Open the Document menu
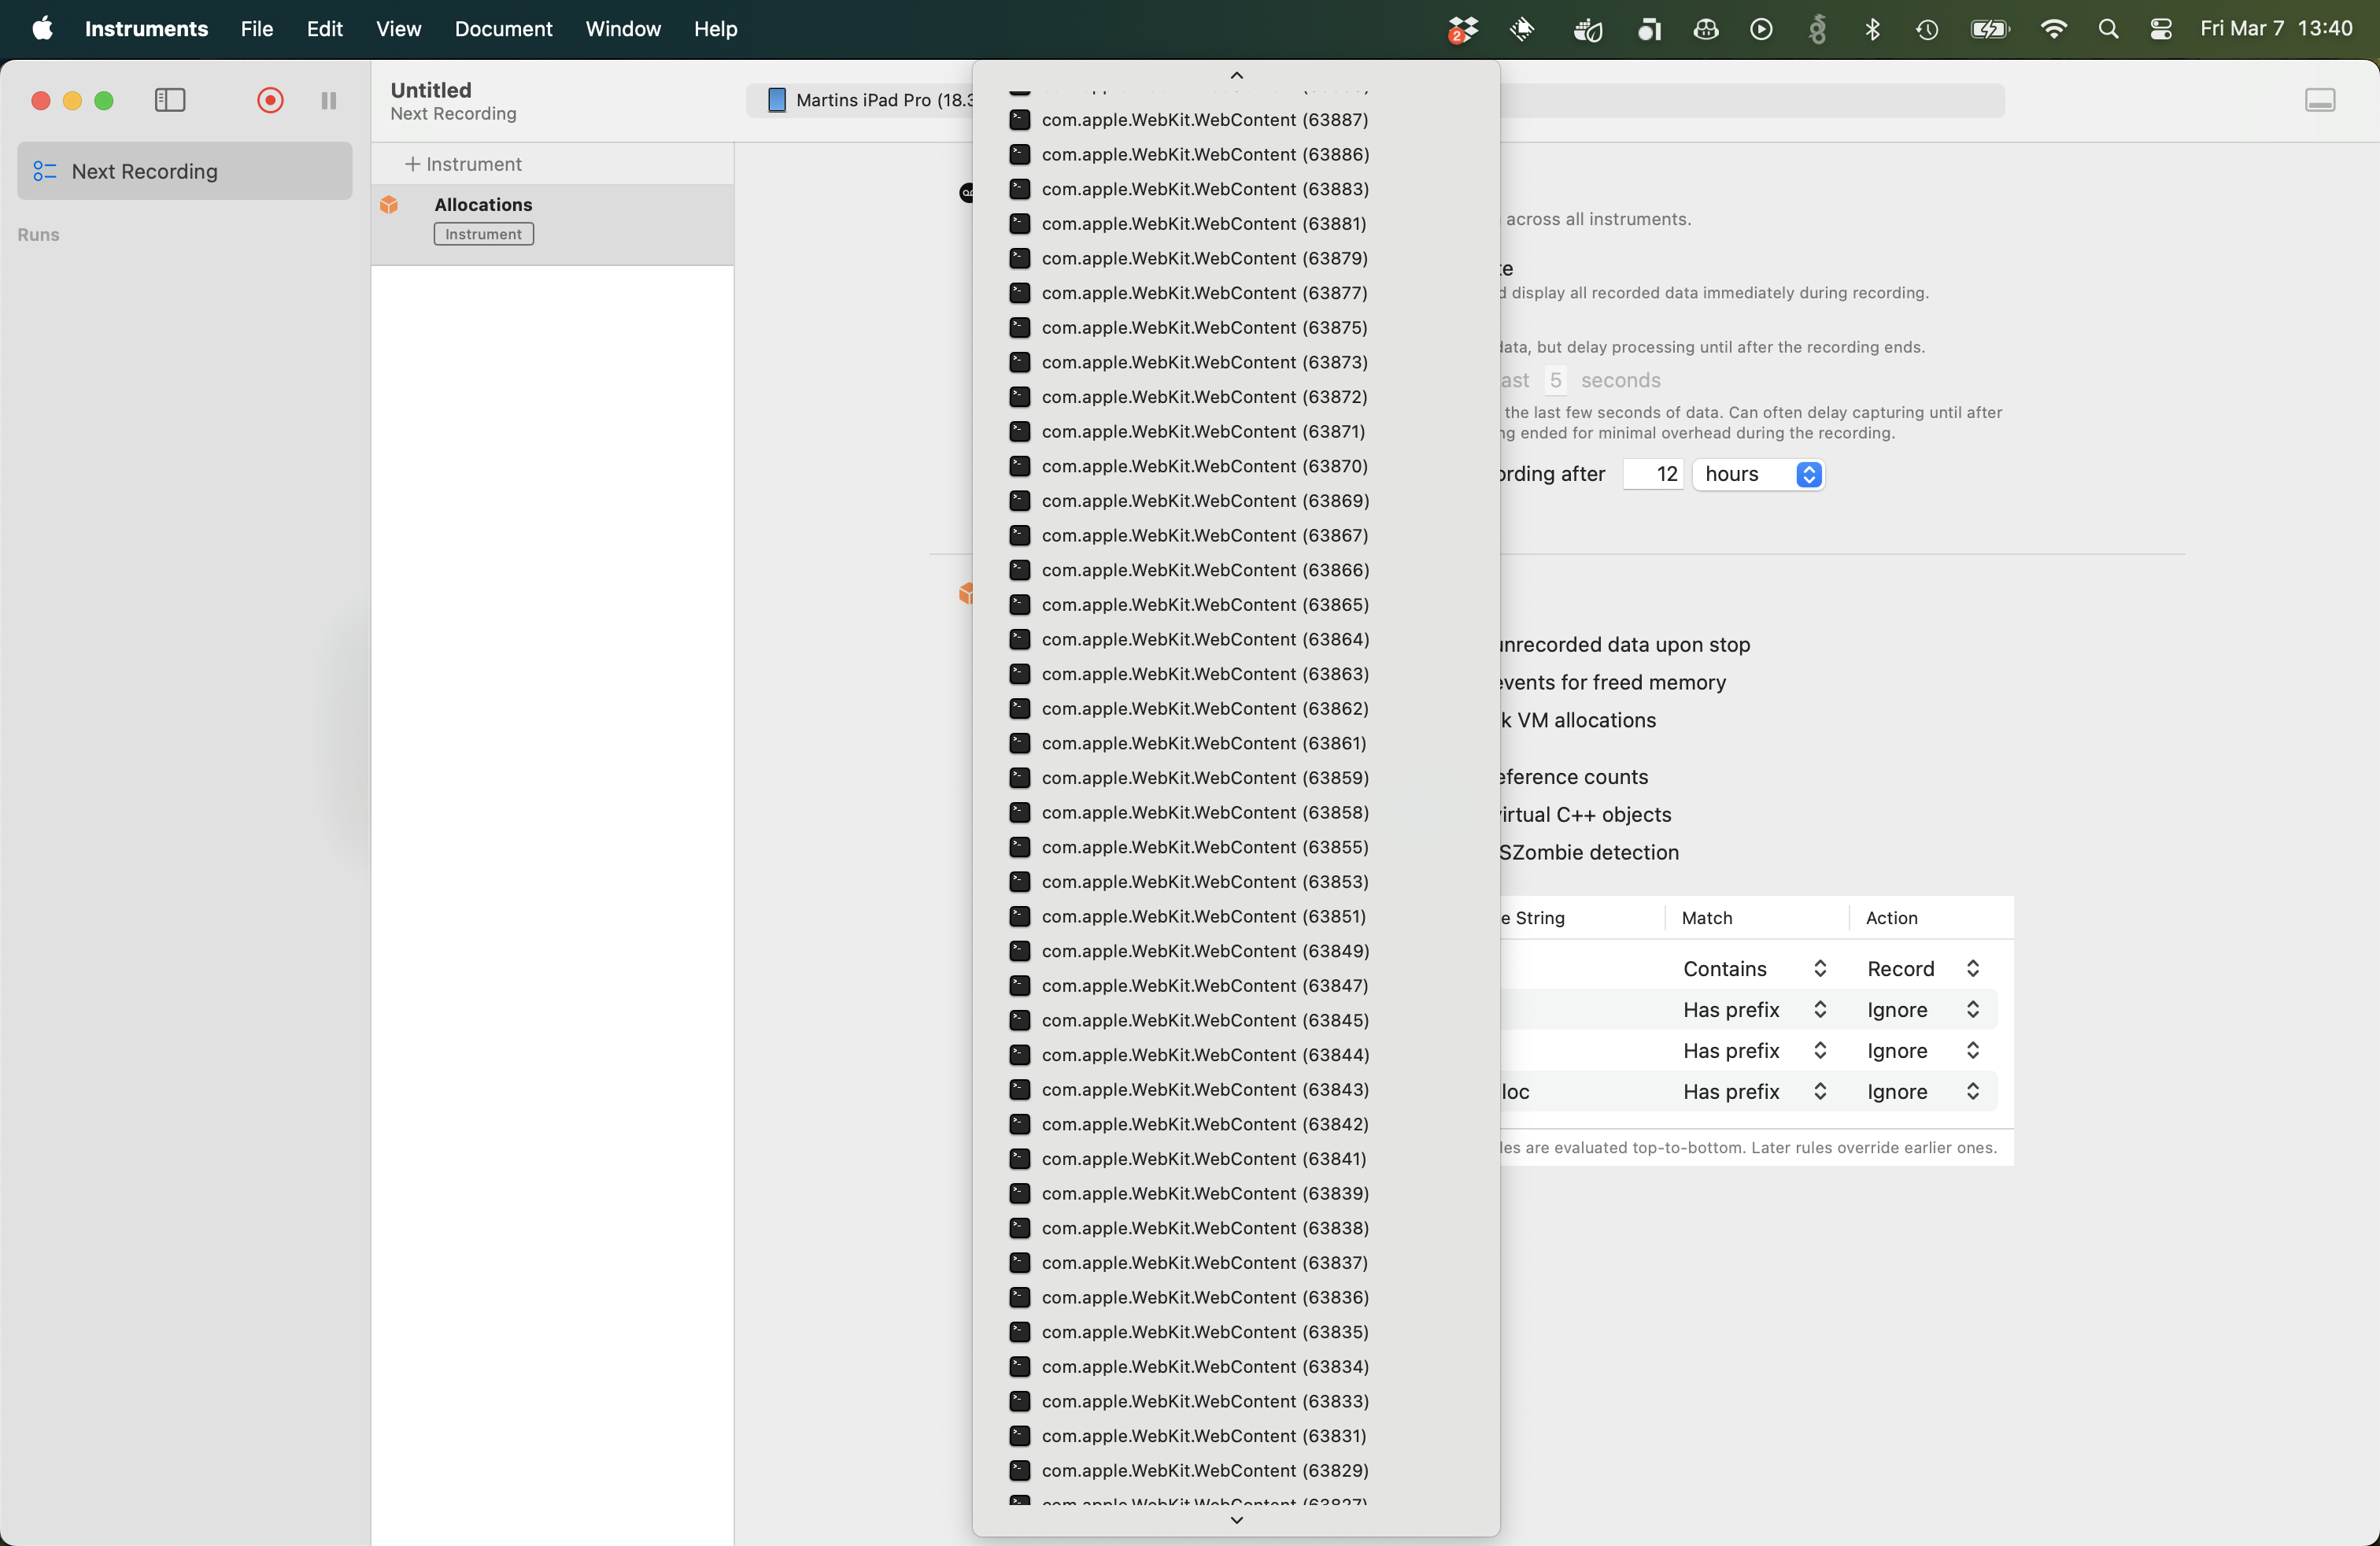Image resolution: width=2380 pixels, height=1546 pixels. pyautogui.click(x=503, y=29)
